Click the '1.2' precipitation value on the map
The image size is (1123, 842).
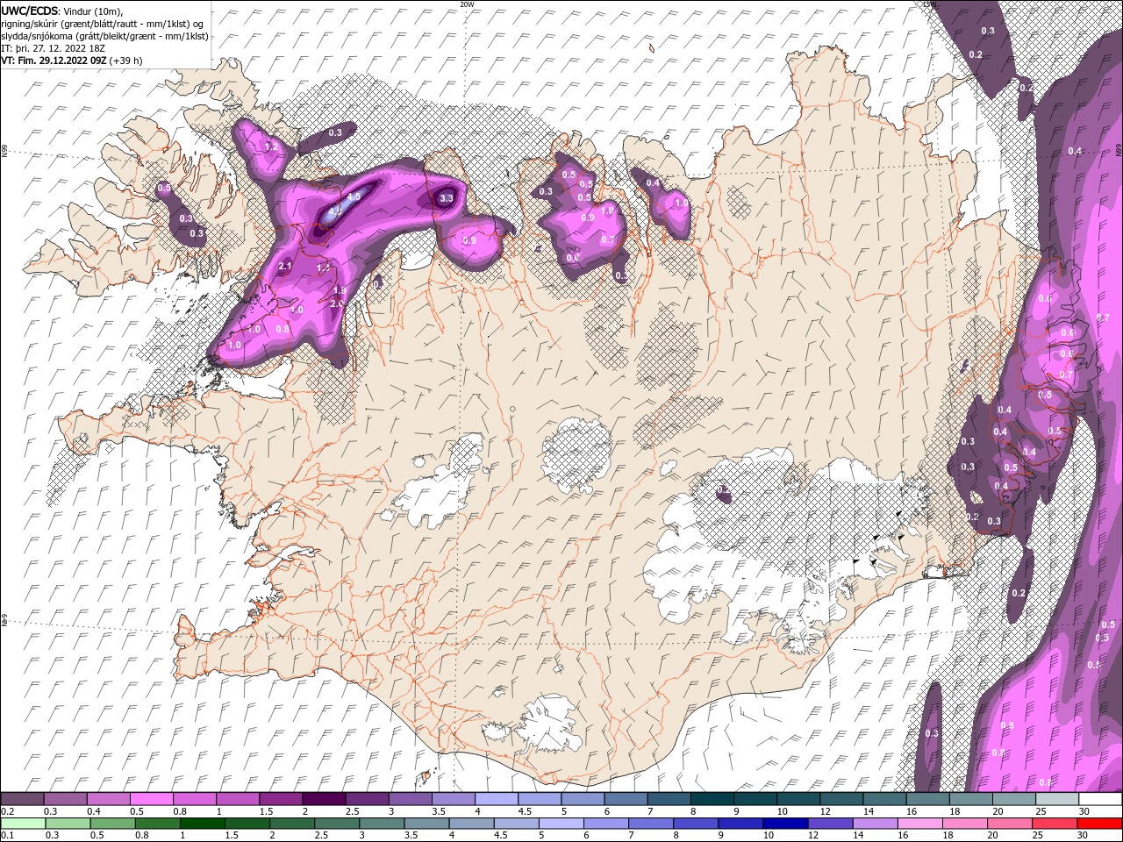tap(270, 146)
